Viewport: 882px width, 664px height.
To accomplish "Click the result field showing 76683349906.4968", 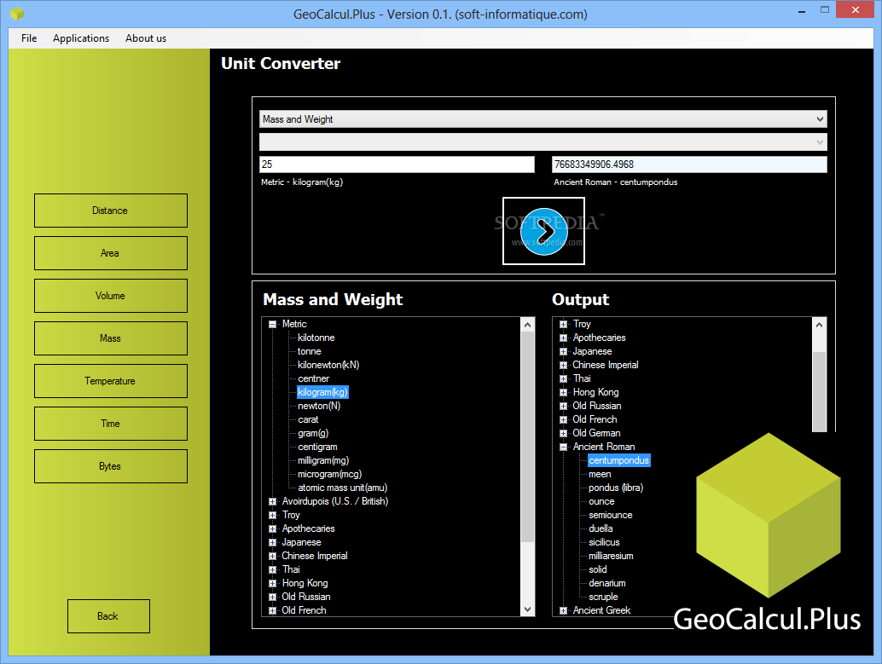I will (x=689, y=165).
